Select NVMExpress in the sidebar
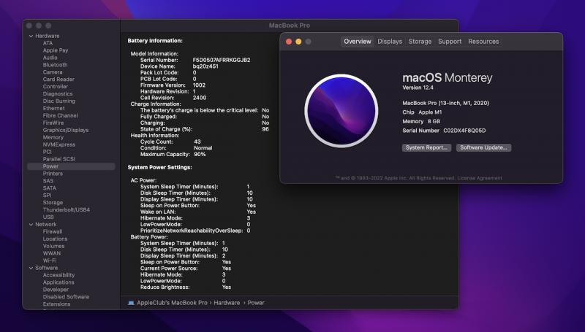 point(59,144)
